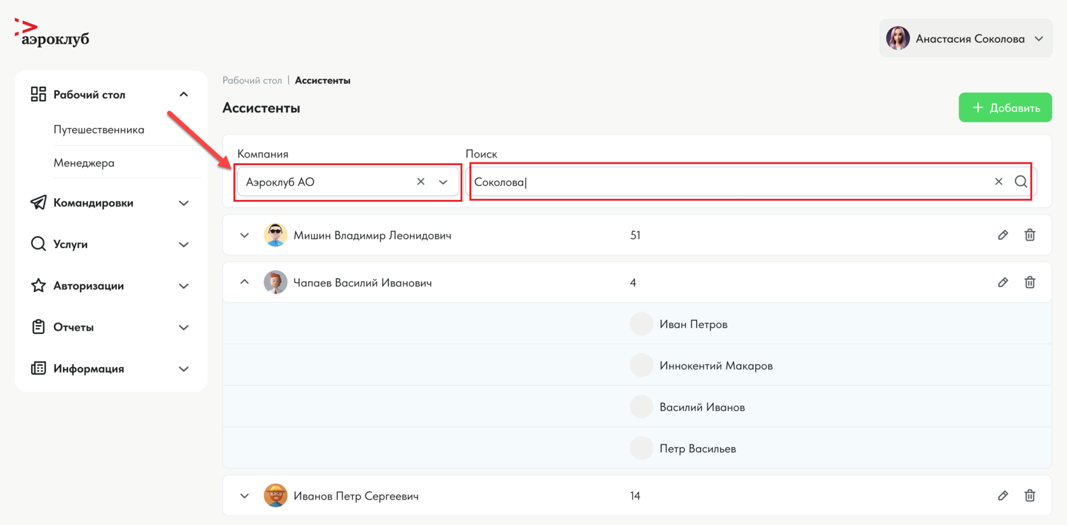Image resolution: width=1067 pixels, height=525 pixels.
Task: Click edit pencil for Чапаев Василий Иванович
Action: [1003, 282]
